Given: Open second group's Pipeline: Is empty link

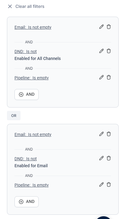Looking at the screenshot, I should (x=32, y=185).
